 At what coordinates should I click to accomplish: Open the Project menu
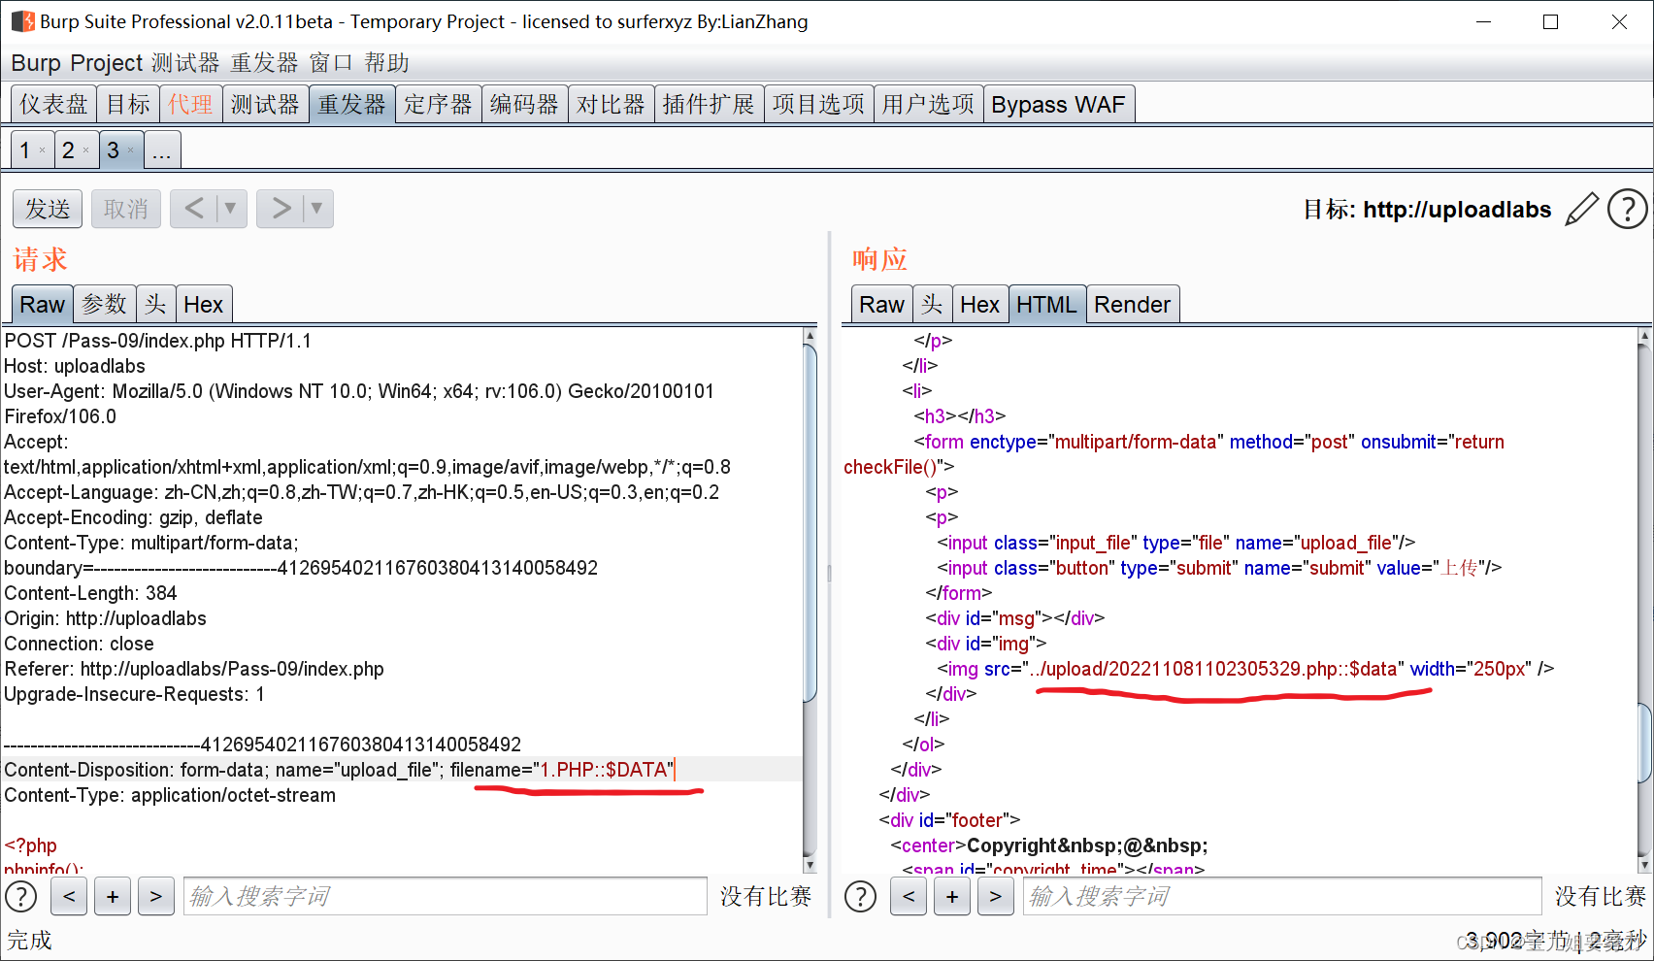click(x=107, y=63)
